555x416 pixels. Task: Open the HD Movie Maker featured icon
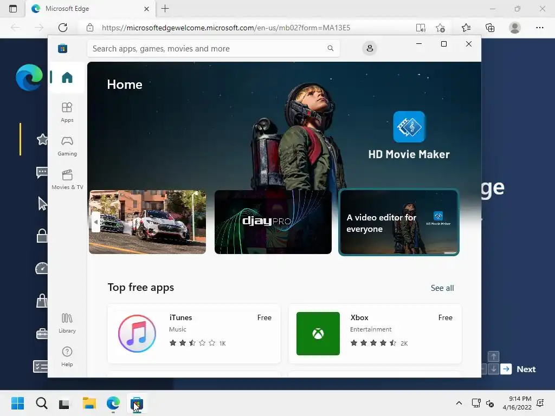pyautogui.click(x=409, y=127)
